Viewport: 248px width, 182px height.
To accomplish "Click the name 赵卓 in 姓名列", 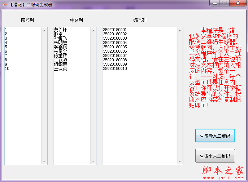I will pos(58,34).
